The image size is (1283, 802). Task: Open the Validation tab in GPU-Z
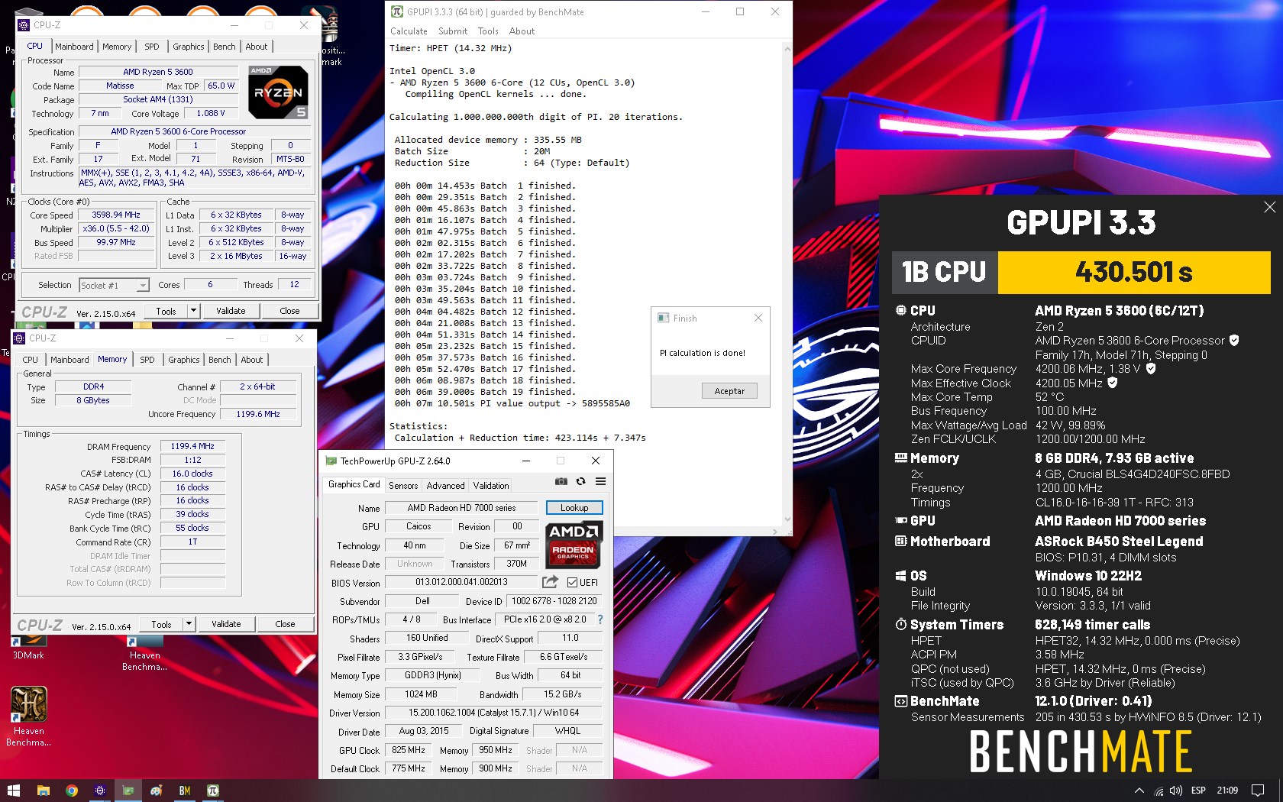click(x=491, y=486)
